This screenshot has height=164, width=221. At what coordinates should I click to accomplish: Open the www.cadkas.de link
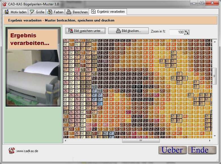click(27, 151)
